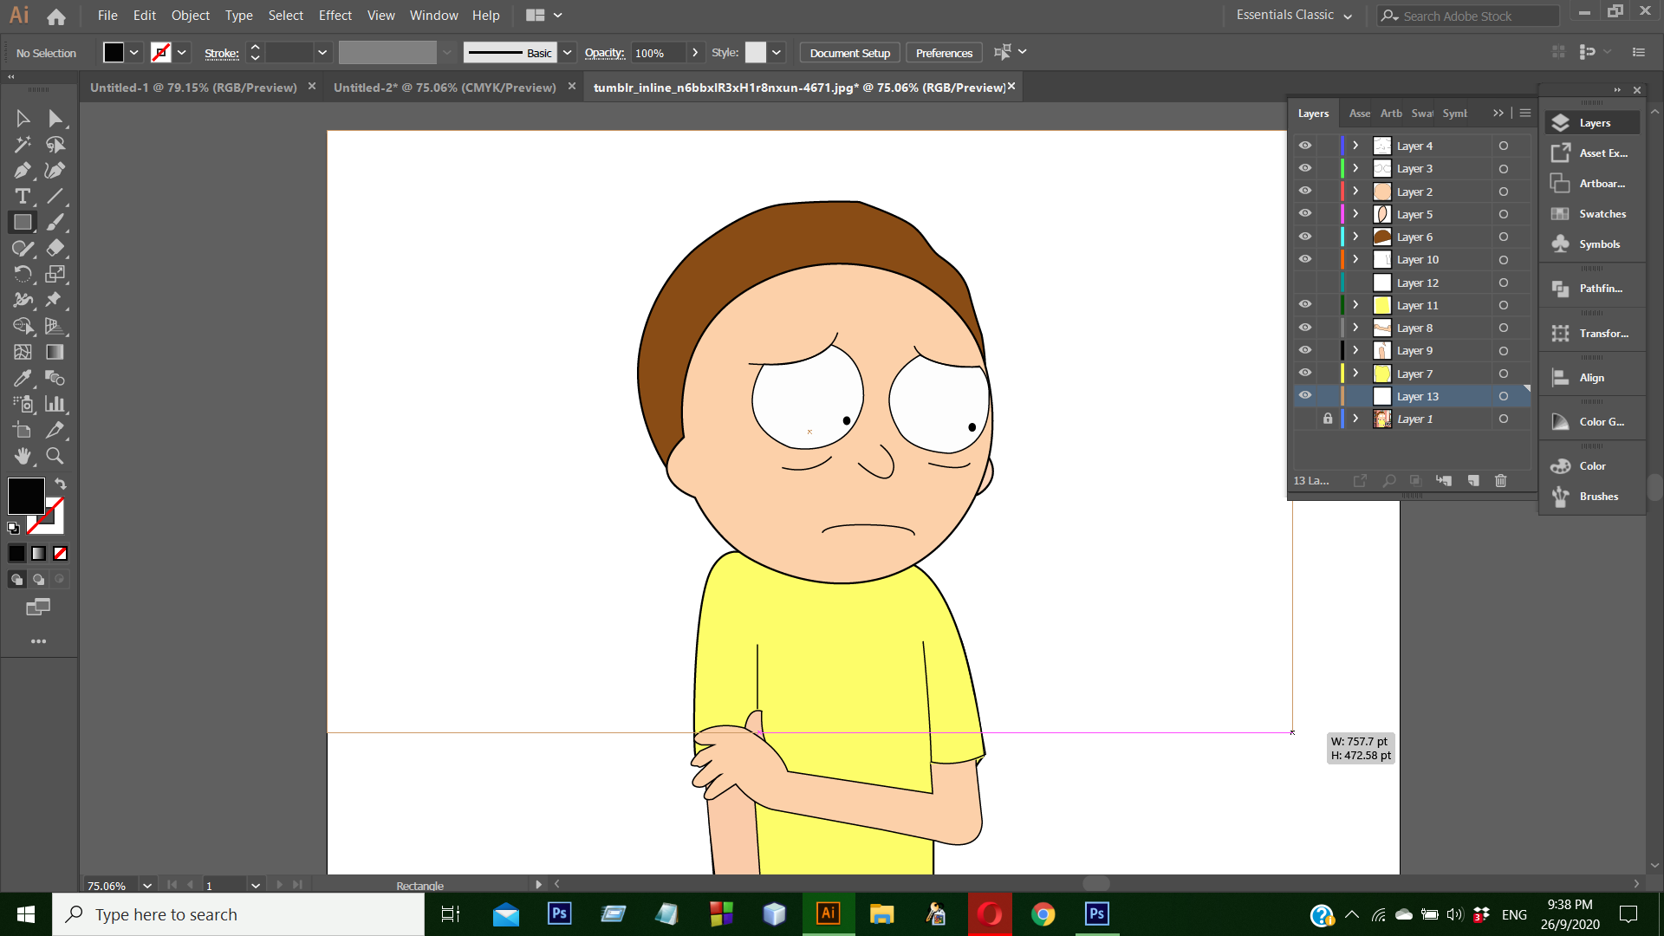The image size is (1664, 936).
Task: Unlock Layer 1 lock icon
Action: (1328, 419)
